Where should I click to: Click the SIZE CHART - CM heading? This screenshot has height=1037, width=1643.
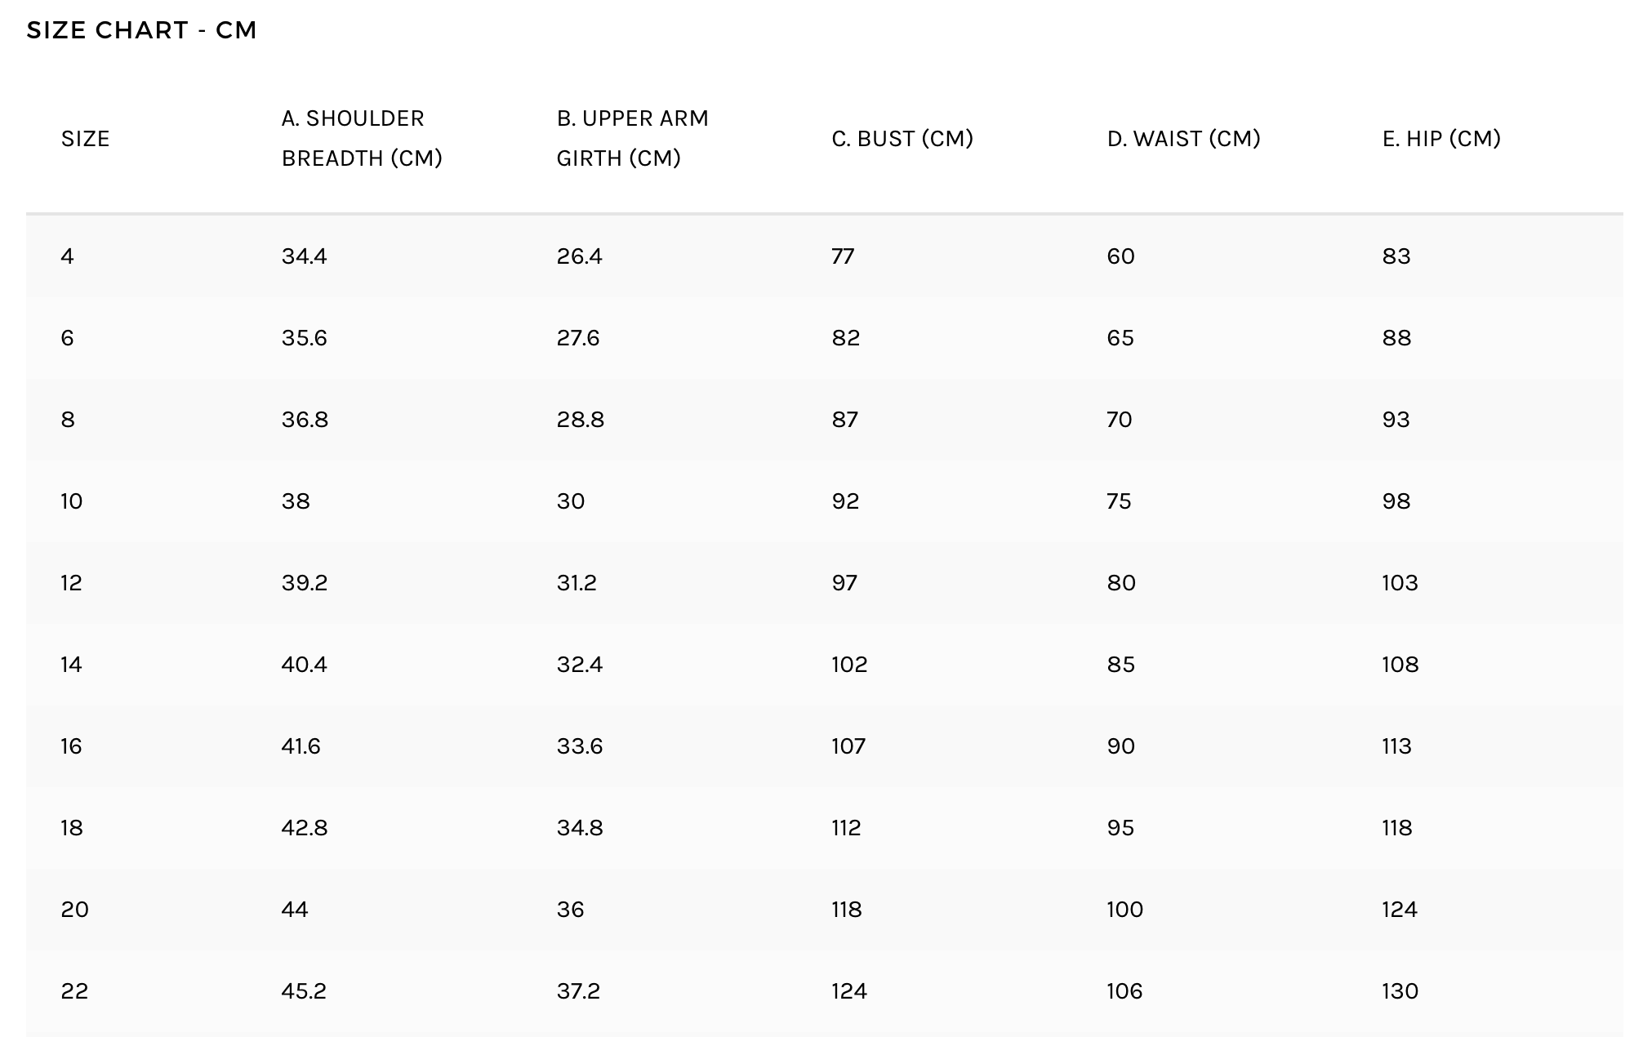pyautogui.click(x=142, y=30)
